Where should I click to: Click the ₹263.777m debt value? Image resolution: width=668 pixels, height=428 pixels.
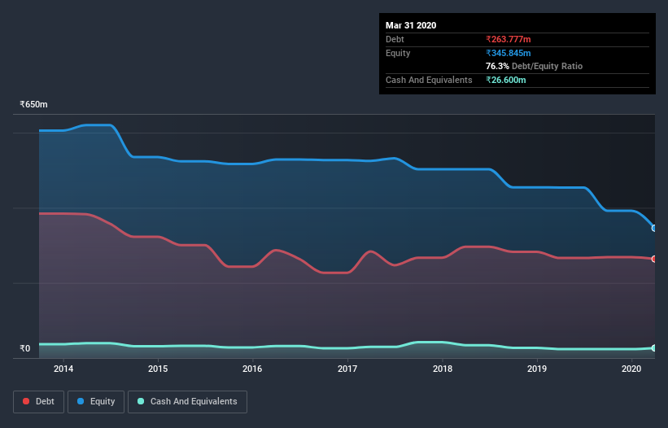point(509,39)
